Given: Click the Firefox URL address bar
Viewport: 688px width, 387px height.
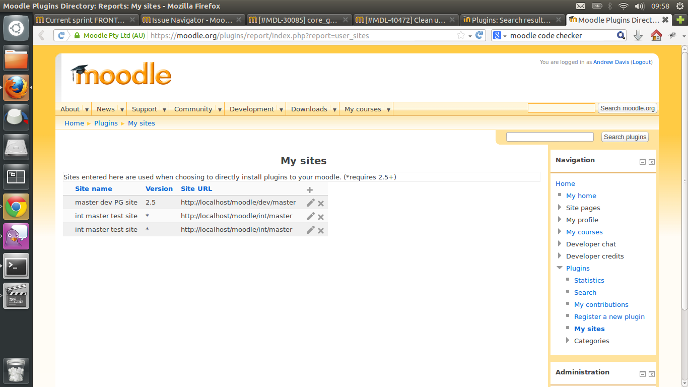Looking at the screenshot, I should [301, 36].
